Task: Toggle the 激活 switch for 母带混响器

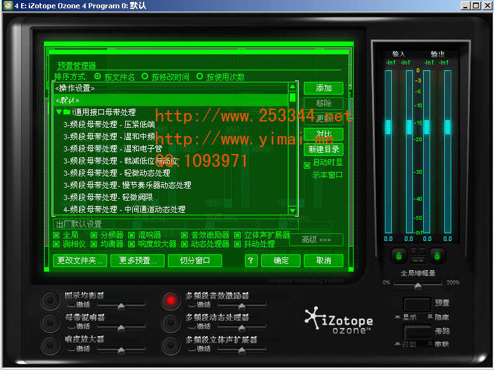Action: [71, 327]
